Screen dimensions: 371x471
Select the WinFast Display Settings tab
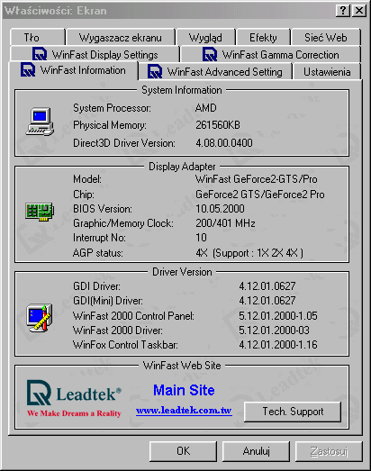(x=95, y=54)
